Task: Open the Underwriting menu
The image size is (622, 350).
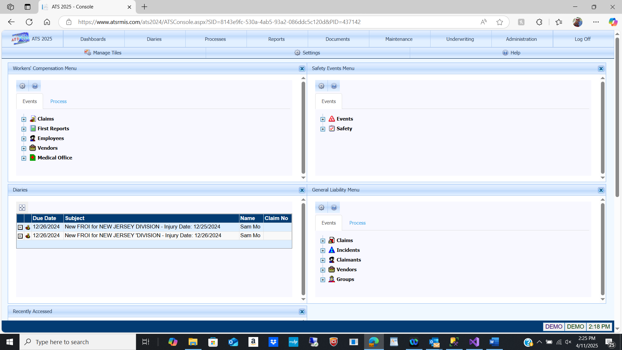Action: tap(460, 39)
